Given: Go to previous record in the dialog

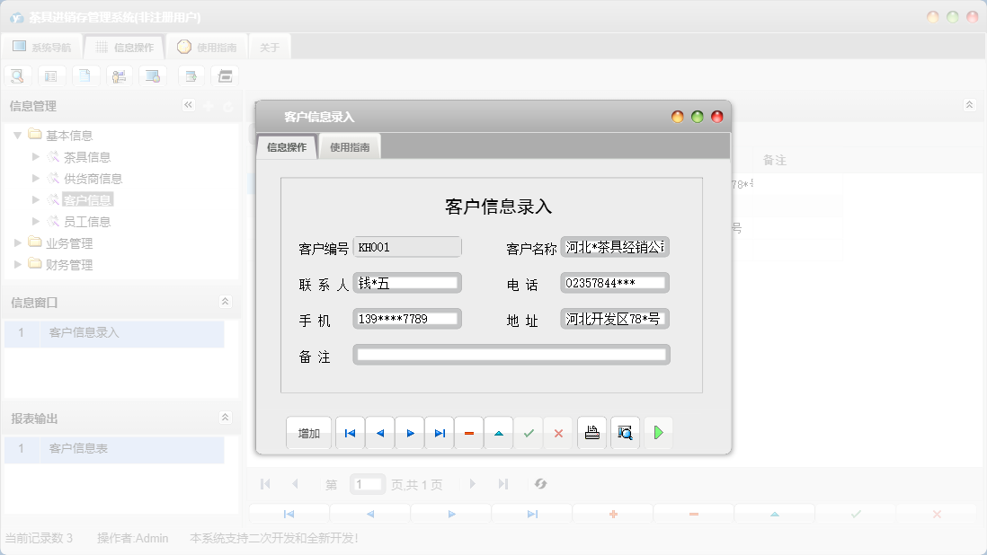Looking at the screenshot, I should pos(379,432).
